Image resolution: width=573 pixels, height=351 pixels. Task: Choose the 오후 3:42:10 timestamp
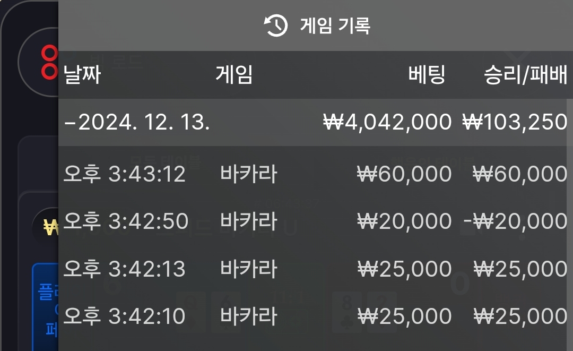point(124,316)
